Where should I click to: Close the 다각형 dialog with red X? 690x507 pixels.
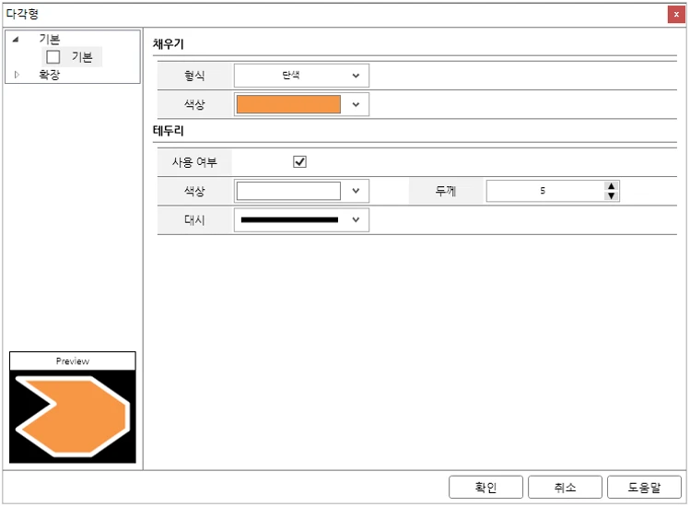coord(676,15)
